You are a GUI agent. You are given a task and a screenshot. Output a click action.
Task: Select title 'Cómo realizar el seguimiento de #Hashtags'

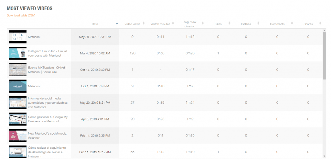pos(47,152)
